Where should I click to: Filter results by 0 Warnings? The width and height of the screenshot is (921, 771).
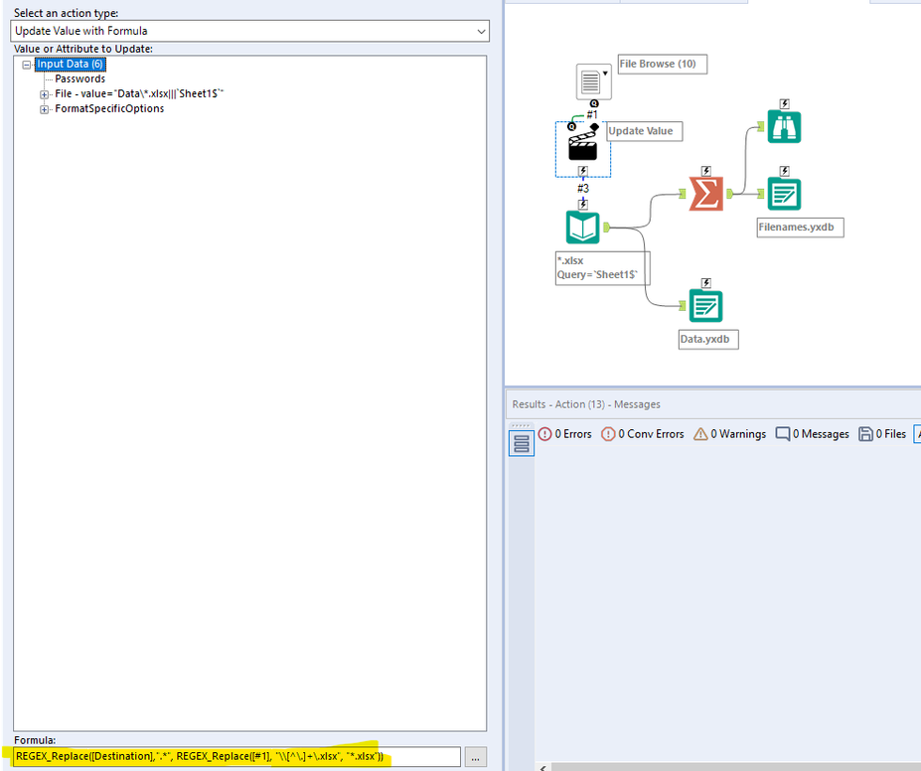click(729, 434)
